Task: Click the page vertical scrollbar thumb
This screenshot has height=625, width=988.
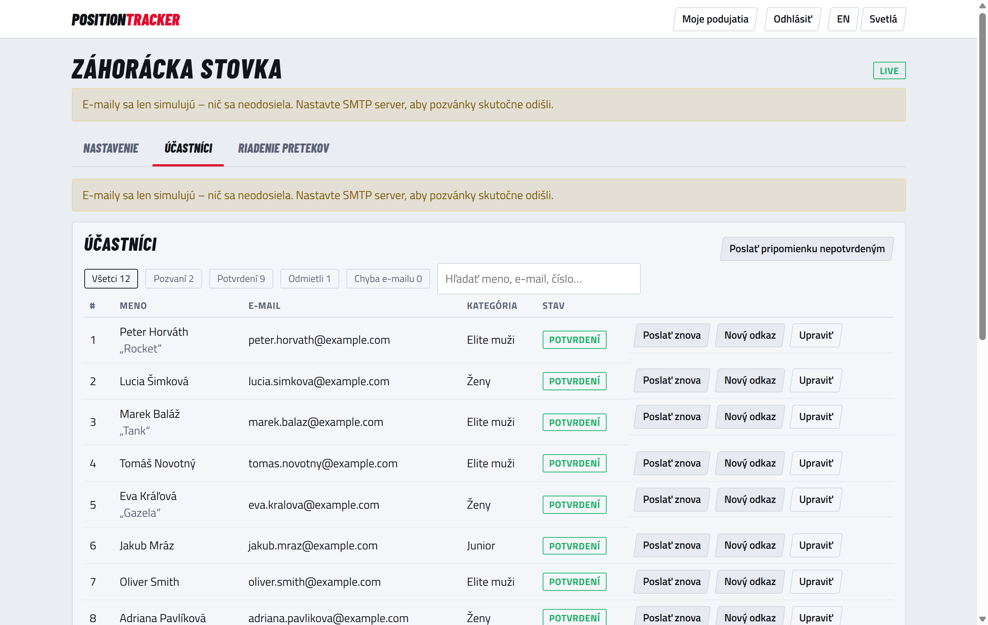Action: pyautogui.click(x=982, y=177)
